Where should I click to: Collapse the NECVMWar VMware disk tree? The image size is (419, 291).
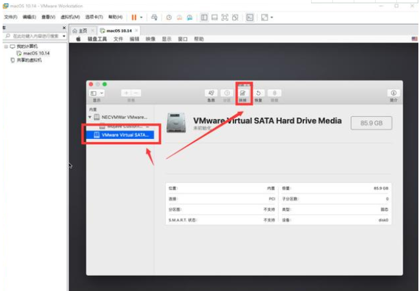pos(90,117)
